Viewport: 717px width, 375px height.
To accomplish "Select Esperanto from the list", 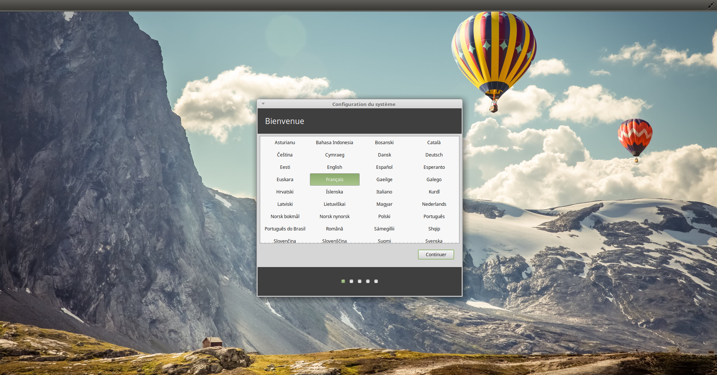I will [434, 167].
